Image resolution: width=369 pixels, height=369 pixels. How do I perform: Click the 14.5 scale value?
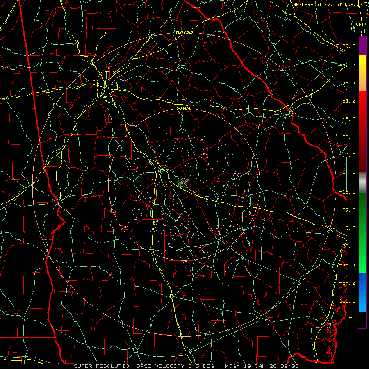click(x=349, y=155)
